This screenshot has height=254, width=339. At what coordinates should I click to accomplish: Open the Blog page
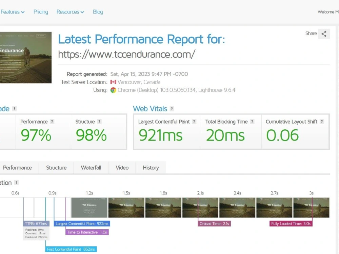coord(98,12)
